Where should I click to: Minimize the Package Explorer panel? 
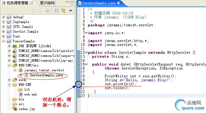(x=67, y=2)
